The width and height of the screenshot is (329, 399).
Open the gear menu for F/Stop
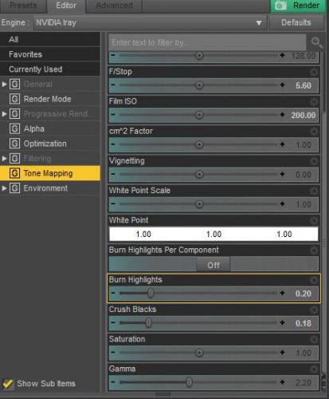(x=314, y=72)
